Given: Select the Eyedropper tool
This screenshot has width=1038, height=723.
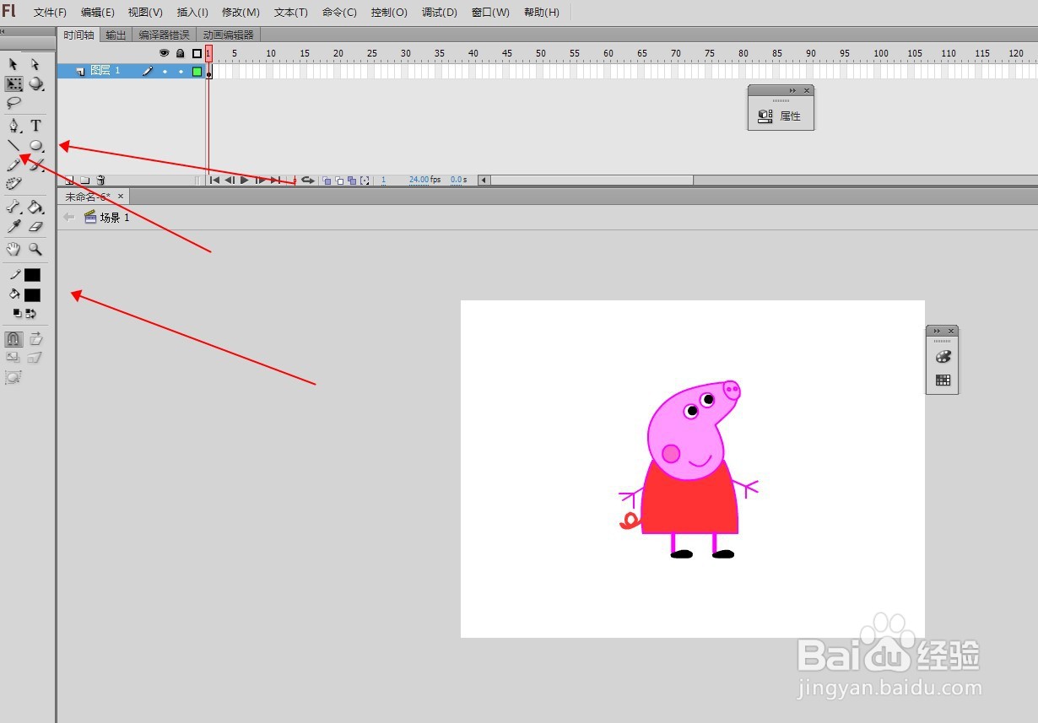Looking at the screenshot, I should pyautogui.click(x=14, y=226).
